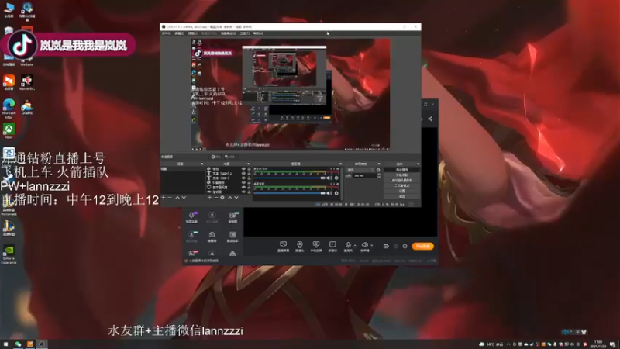Click 退出 (Exit) in the Controls panel
Screen dimensions: 620x349
pyautogui.click(x=401, y=196)
